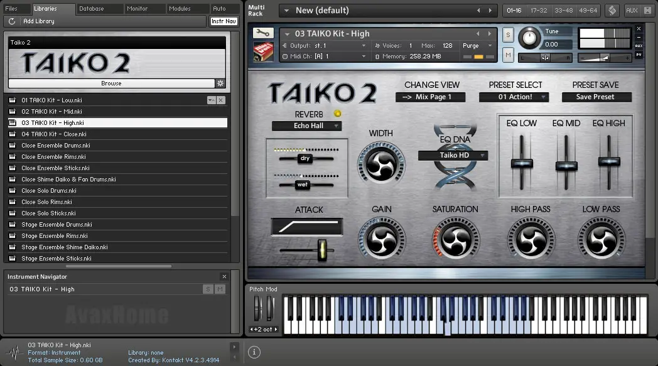Go to the previous multi rack preset
The image size is (658, 366).
pyautogui.click(x=478, y=11)
